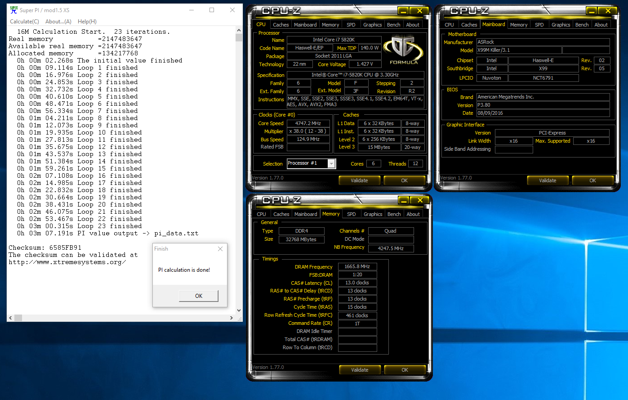Screen dimensions: 628x400
Task: Click OK in the Memory window
Action: pyautogui.click(x=405, y=370)
